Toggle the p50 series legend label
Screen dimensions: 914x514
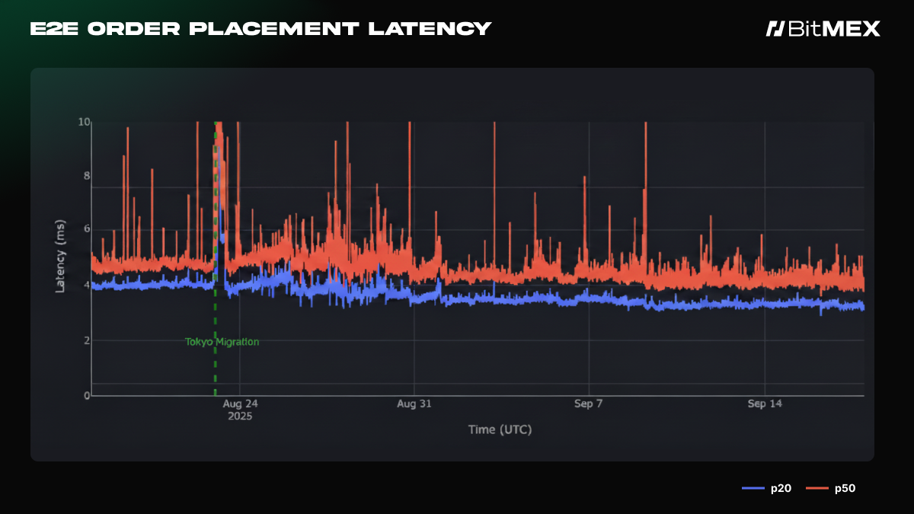point(845,488)
